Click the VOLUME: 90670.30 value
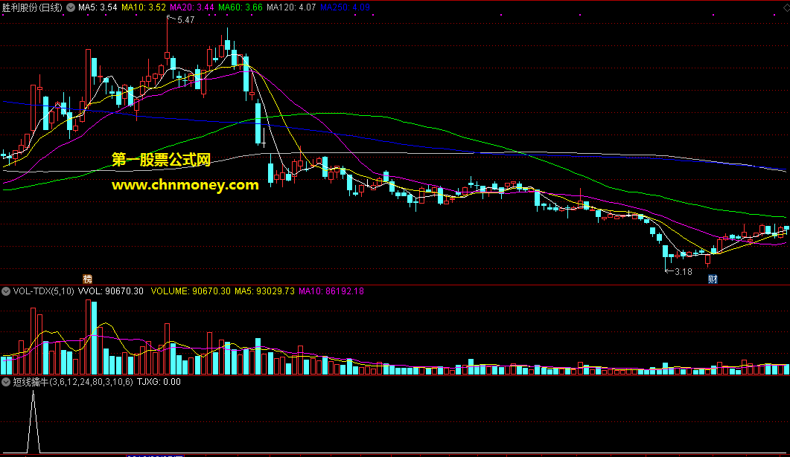Viewport: 790px width, 457px height. pyautogui.click(x=191, y=291)
